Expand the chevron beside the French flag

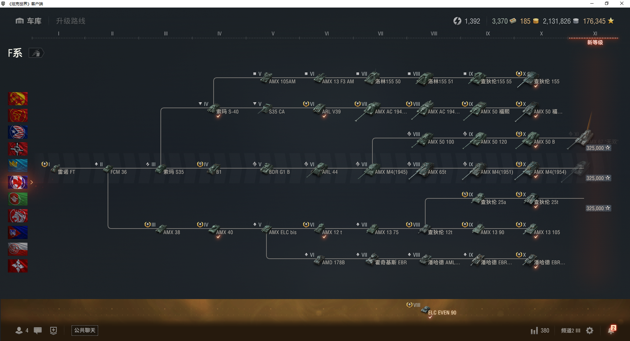tap(31, 182)
